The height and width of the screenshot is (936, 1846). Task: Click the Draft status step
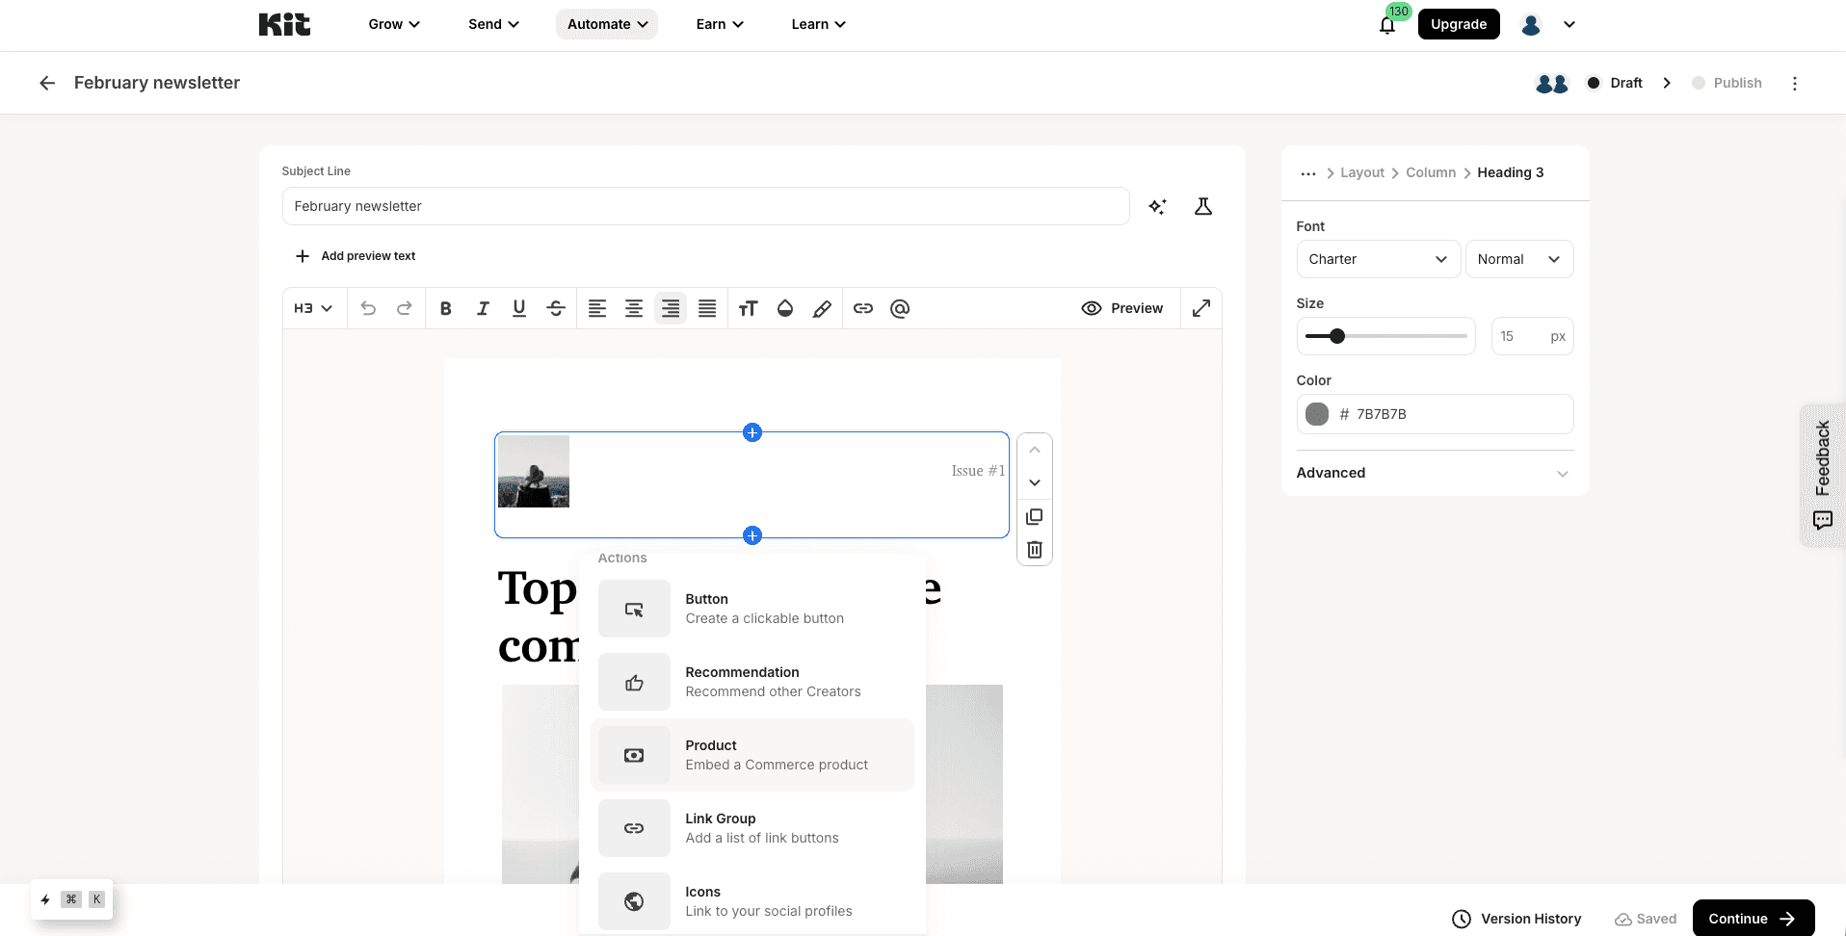[1615, 83]
